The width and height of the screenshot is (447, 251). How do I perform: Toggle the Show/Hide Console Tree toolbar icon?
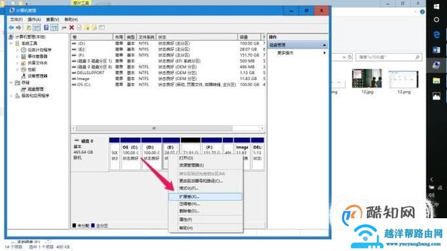pos(37,28)
